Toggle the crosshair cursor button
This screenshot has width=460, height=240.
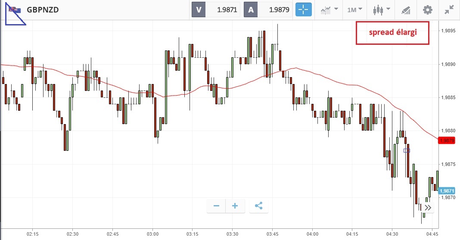point(303,9)
